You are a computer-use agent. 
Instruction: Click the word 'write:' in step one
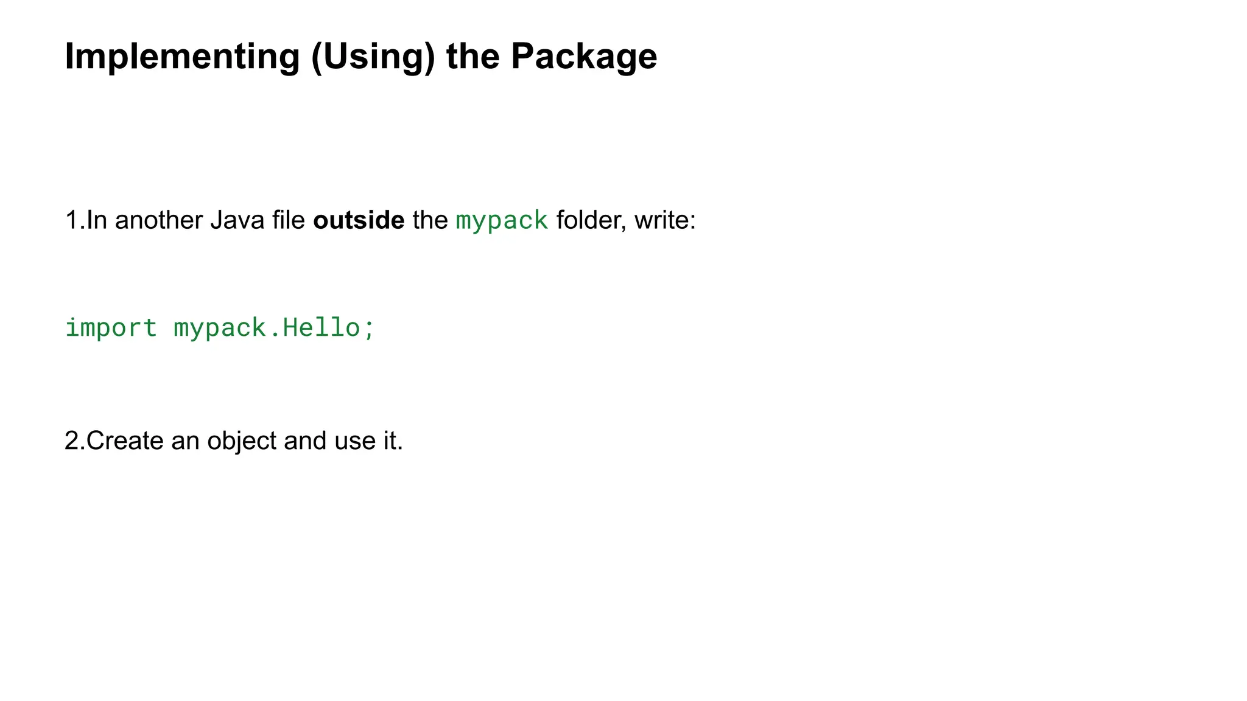click(x=665, y=220)
